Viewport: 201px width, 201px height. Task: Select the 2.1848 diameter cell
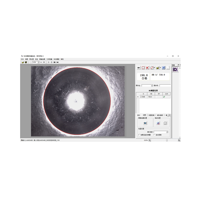143,97
